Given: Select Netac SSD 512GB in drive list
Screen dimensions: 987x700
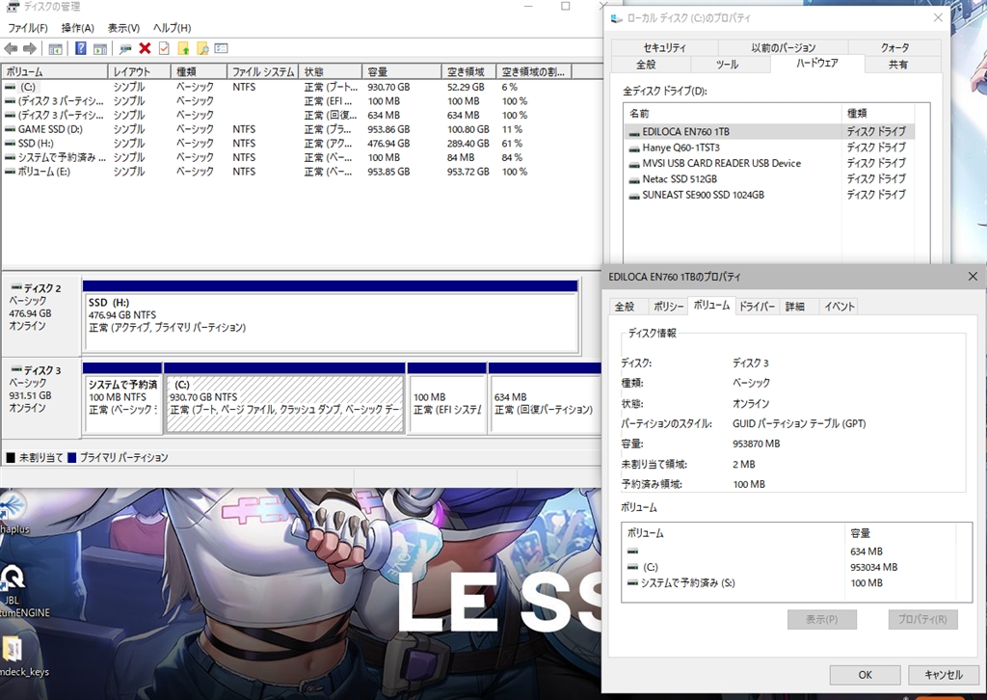Looking at the screenshot, I should pyautogui.click(x=769, y=178).
